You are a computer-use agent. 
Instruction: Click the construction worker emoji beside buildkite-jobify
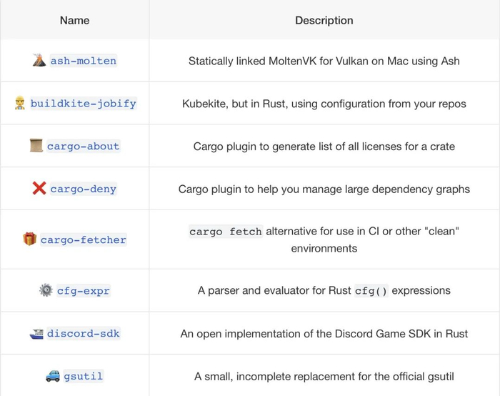[20, 103]
